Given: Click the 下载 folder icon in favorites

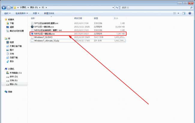Looking at the screenshot, I should [x=7, y=23].
